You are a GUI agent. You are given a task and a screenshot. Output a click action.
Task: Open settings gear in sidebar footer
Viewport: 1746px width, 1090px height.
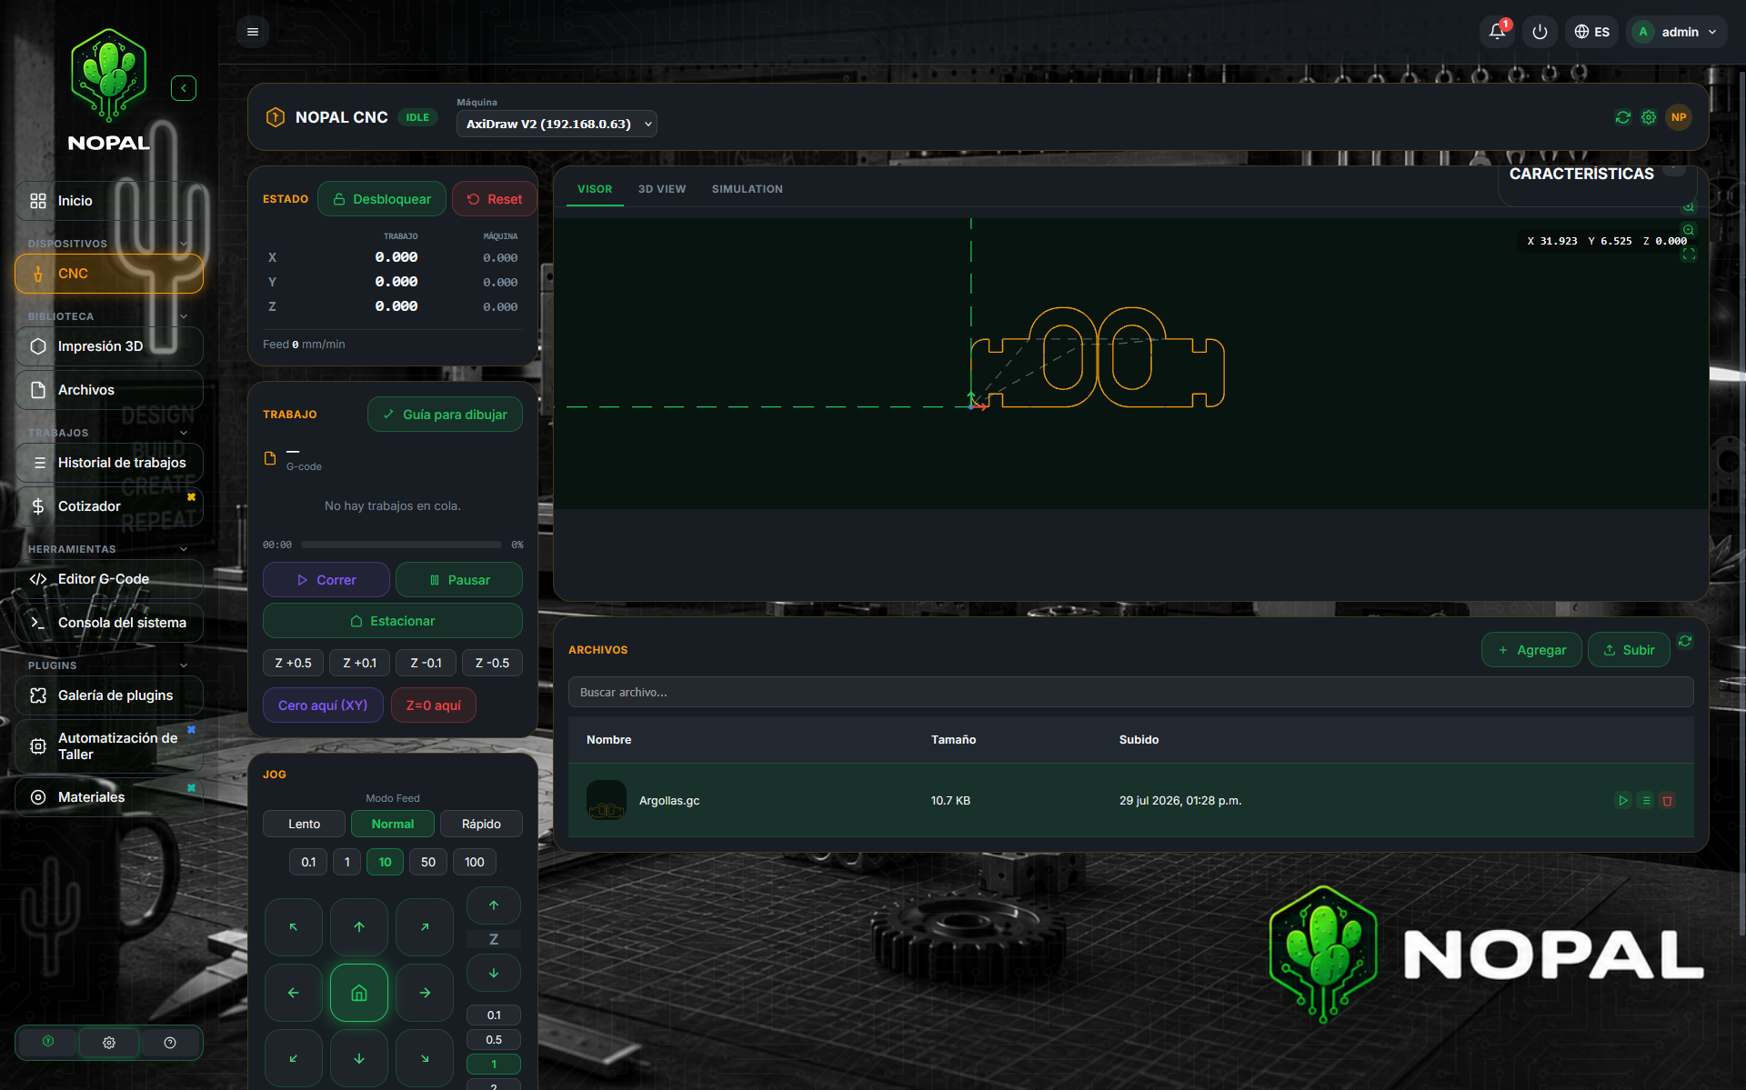pyautogui.click(x=109, y=1043)
